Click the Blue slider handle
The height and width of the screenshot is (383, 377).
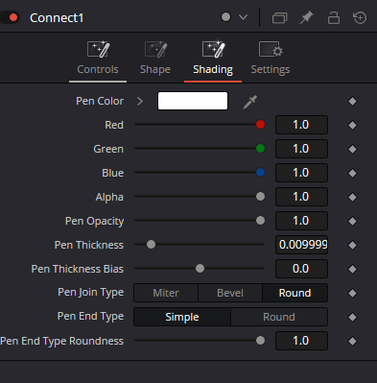pos(260,173)
